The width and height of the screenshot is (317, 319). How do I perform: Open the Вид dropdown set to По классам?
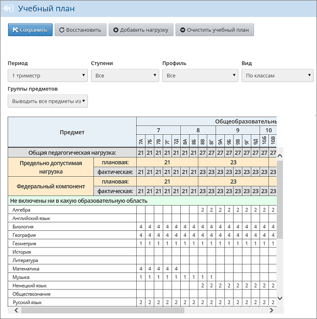277,76
